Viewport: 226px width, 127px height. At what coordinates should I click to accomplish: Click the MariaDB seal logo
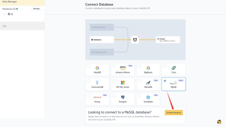[148, 83]
